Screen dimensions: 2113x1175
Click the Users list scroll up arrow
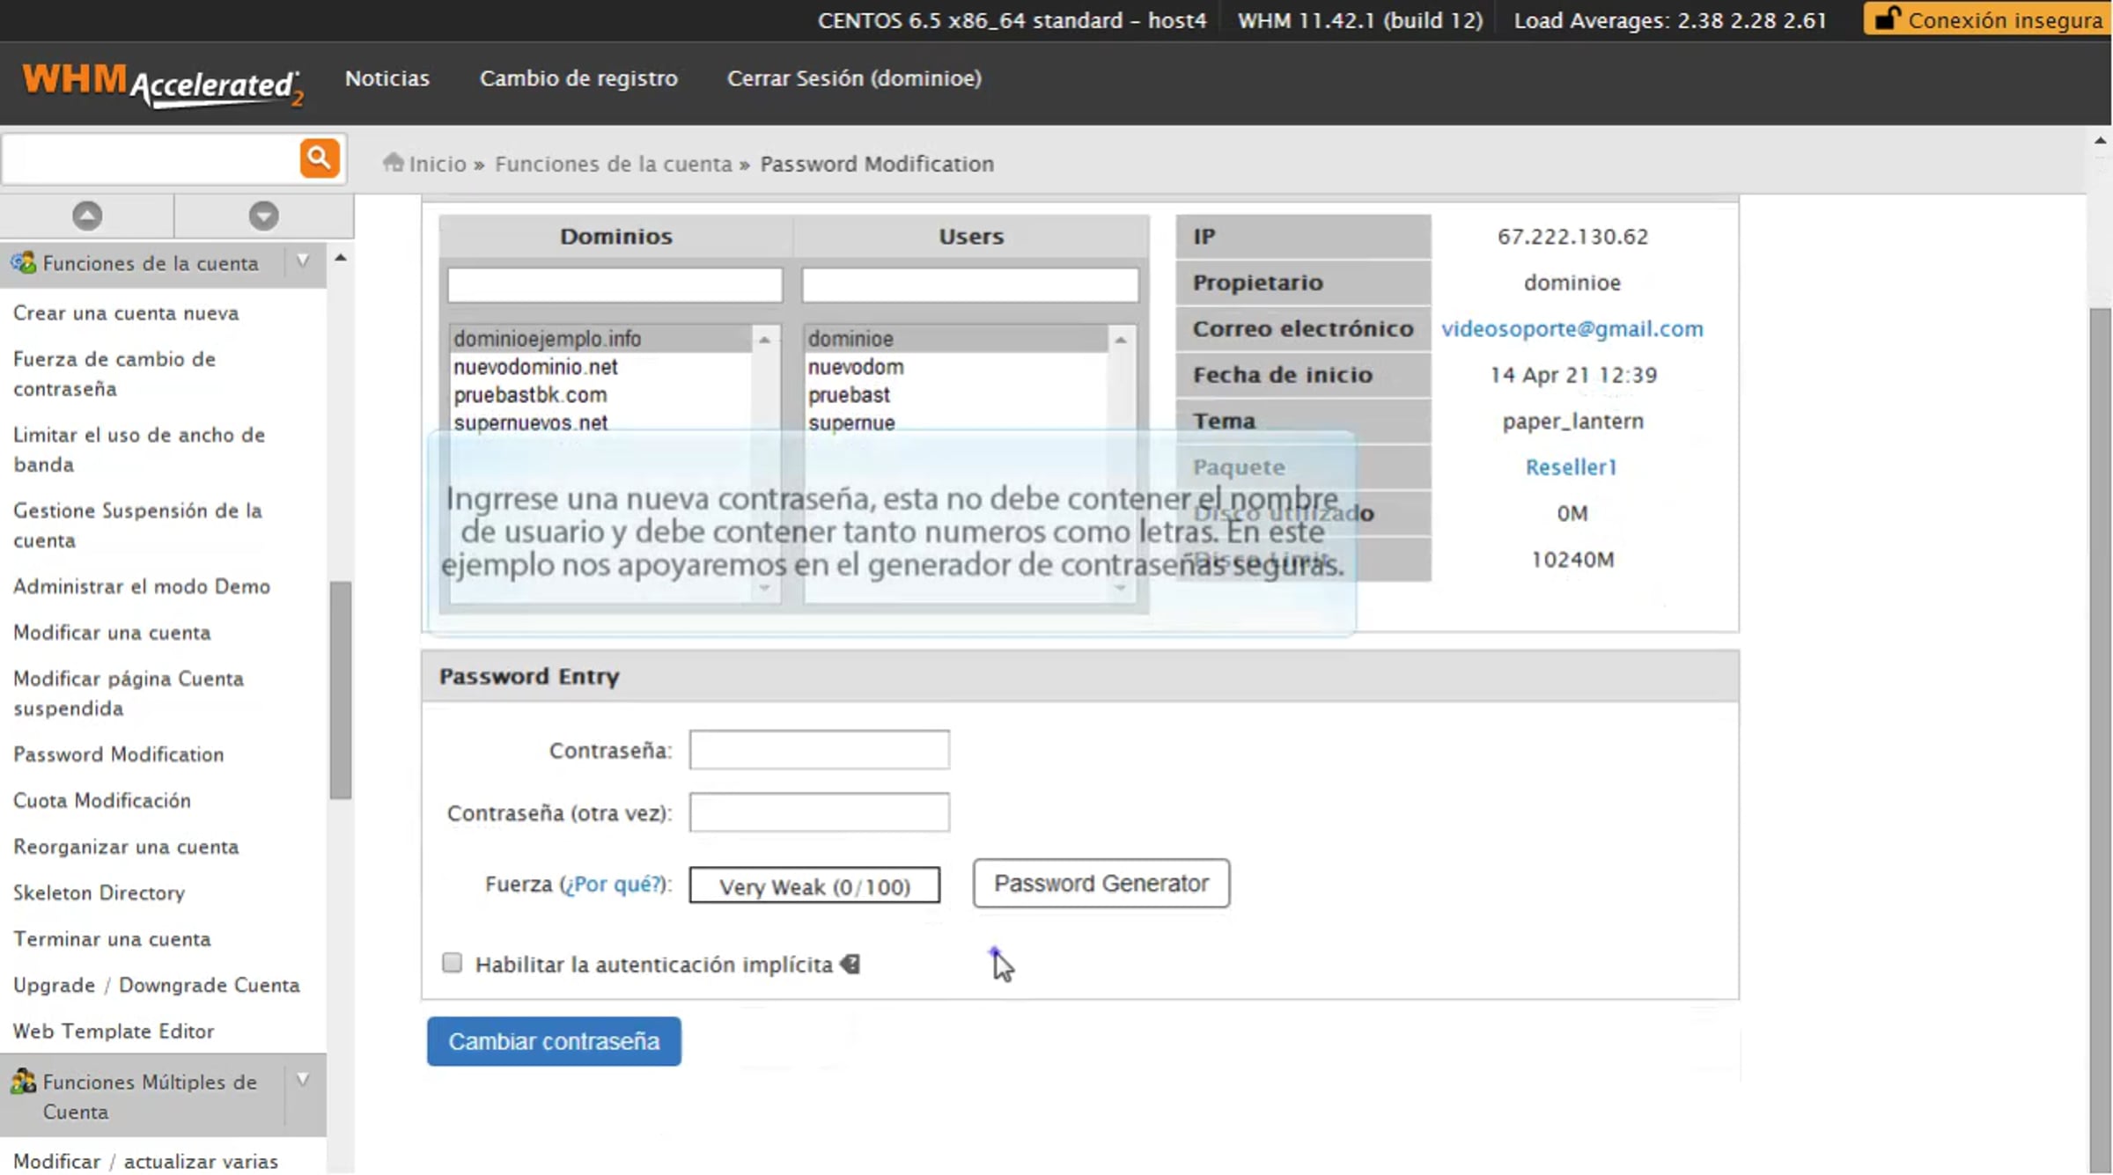tap(1120, 339)
